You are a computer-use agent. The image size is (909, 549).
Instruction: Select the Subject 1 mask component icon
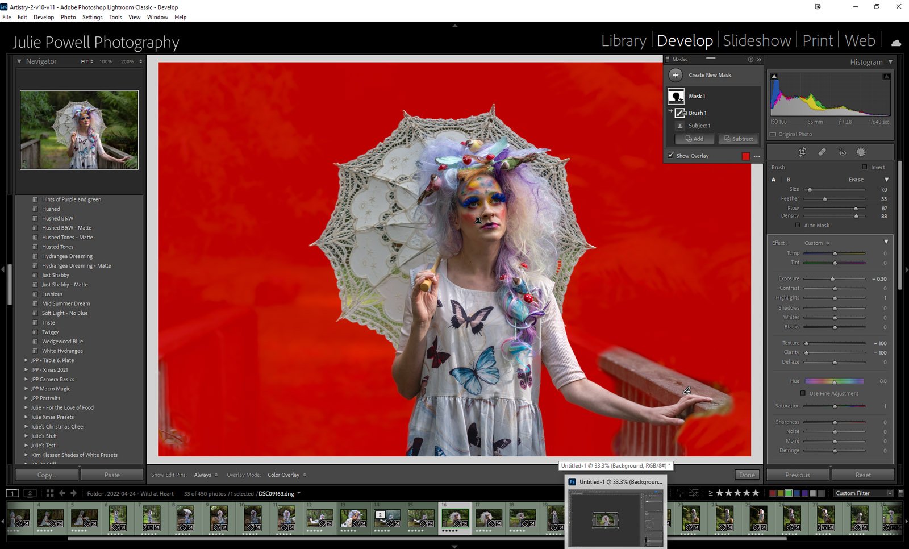pos(679,126)
